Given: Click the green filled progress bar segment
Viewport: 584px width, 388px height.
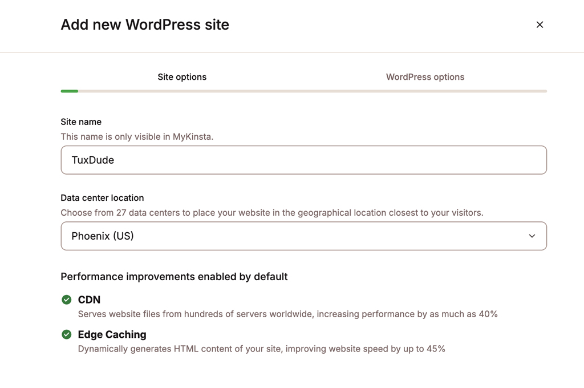Looking at the screenshot, I should point(70,91).
